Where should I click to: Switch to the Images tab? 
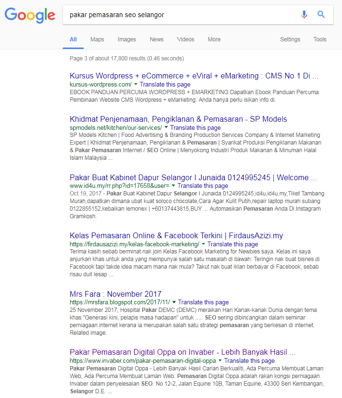click(x=127, y=39)
